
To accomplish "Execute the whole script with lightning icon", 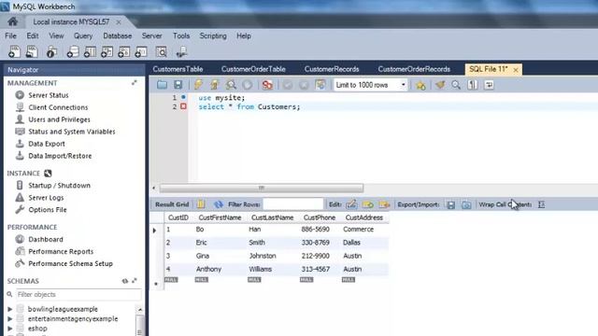I will [x=198, y=85].
